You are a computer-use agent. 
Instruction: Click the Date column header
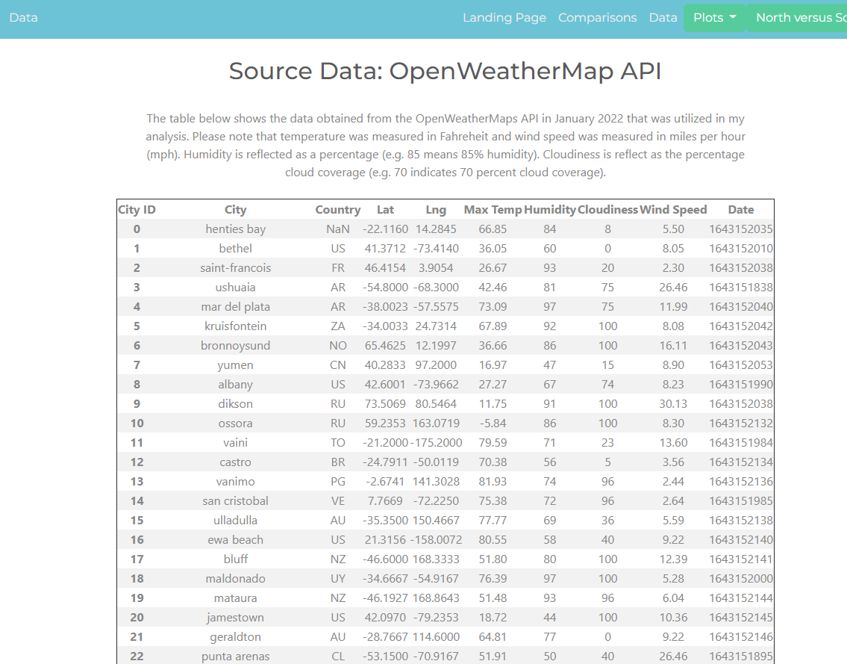(740, 209)
